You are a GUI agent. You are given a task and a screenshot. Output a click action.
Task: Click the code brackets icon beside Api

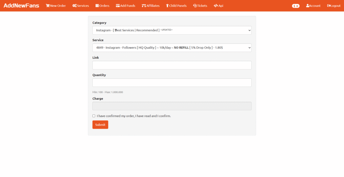click(216, 6)
